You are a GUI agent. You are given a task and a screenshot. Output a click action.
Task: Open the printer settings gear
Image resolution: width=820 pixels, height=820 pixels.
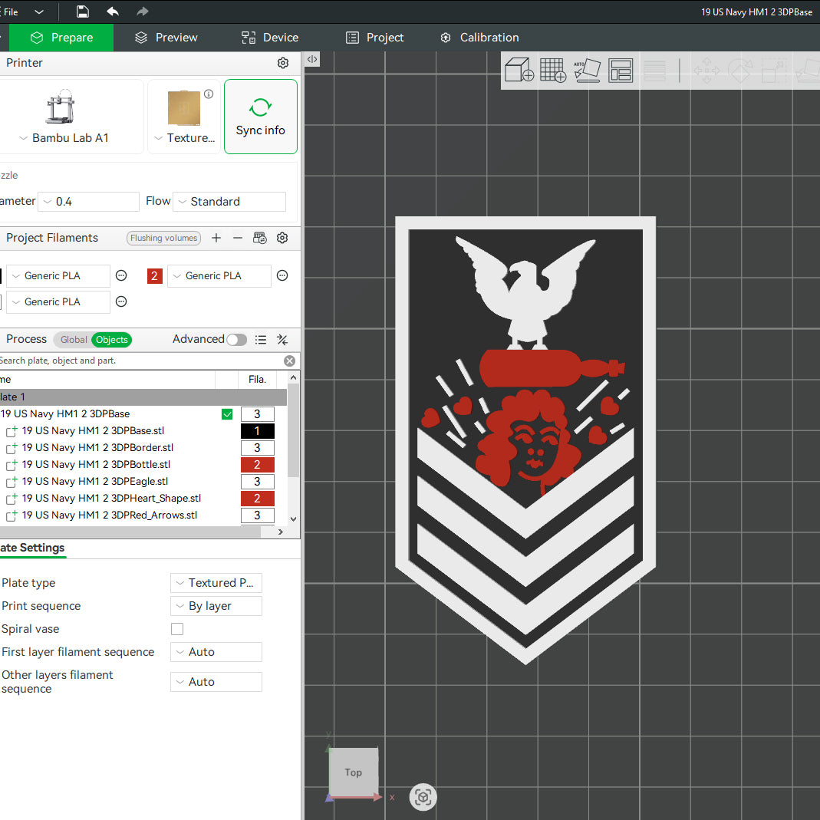coord(283,63)
